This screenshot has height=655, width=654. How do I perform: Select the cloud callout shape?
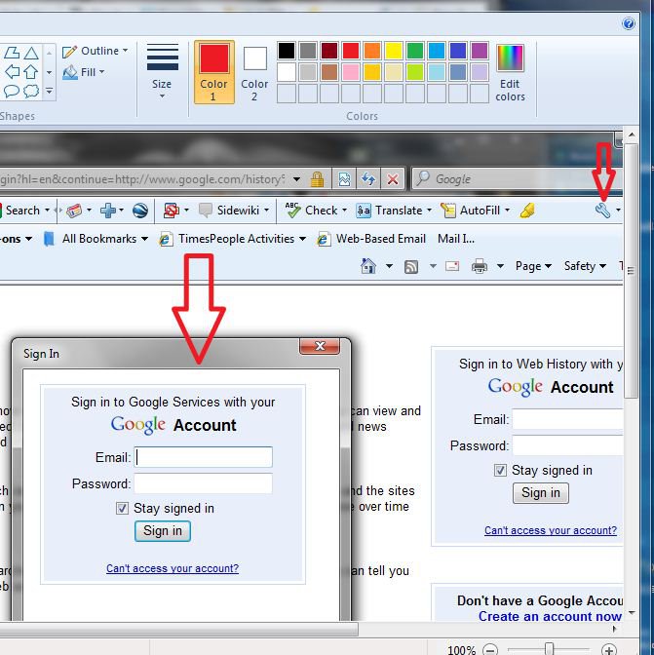coord(31,91)
